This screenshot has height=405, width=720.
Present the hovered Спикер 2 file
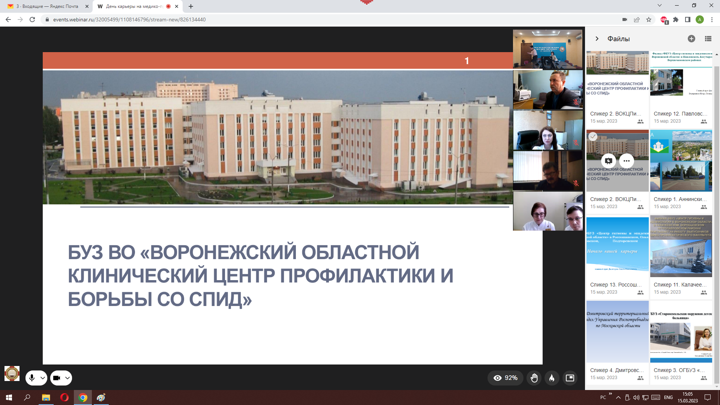(x=609, y=161)
